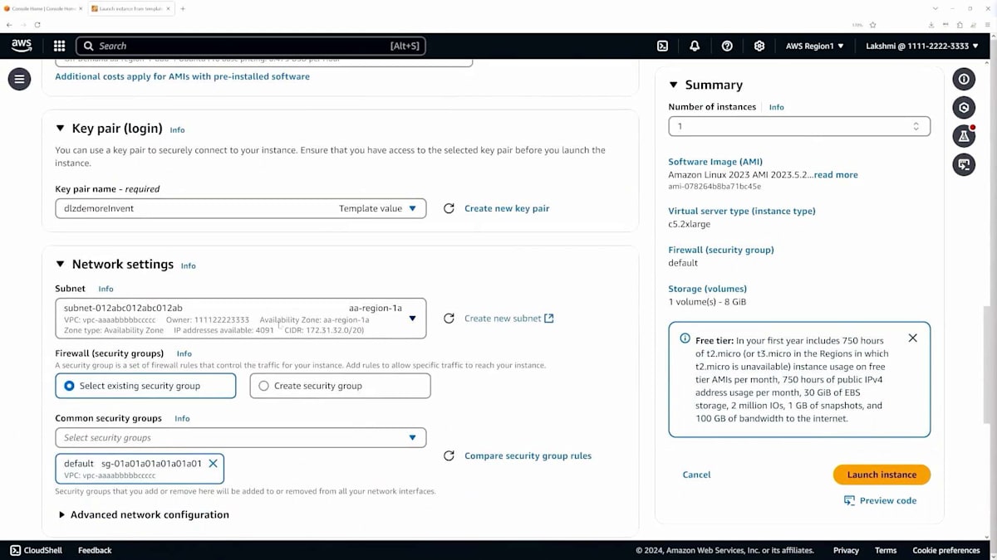
Task: Click Cancel in the Summary panel
Action: (x=696, y=475)
